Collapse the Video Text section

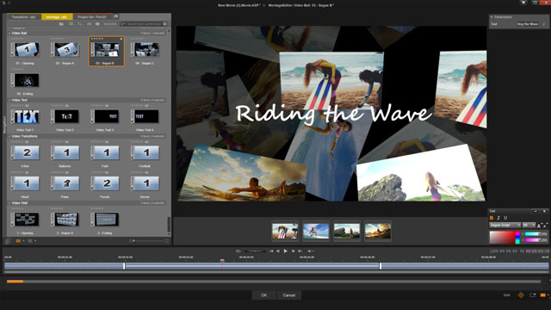(9, 100)
